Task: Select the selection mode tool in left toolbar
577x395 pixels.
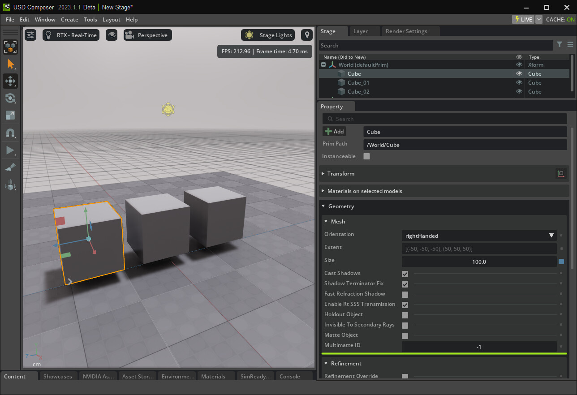Action: coord(10,47)
